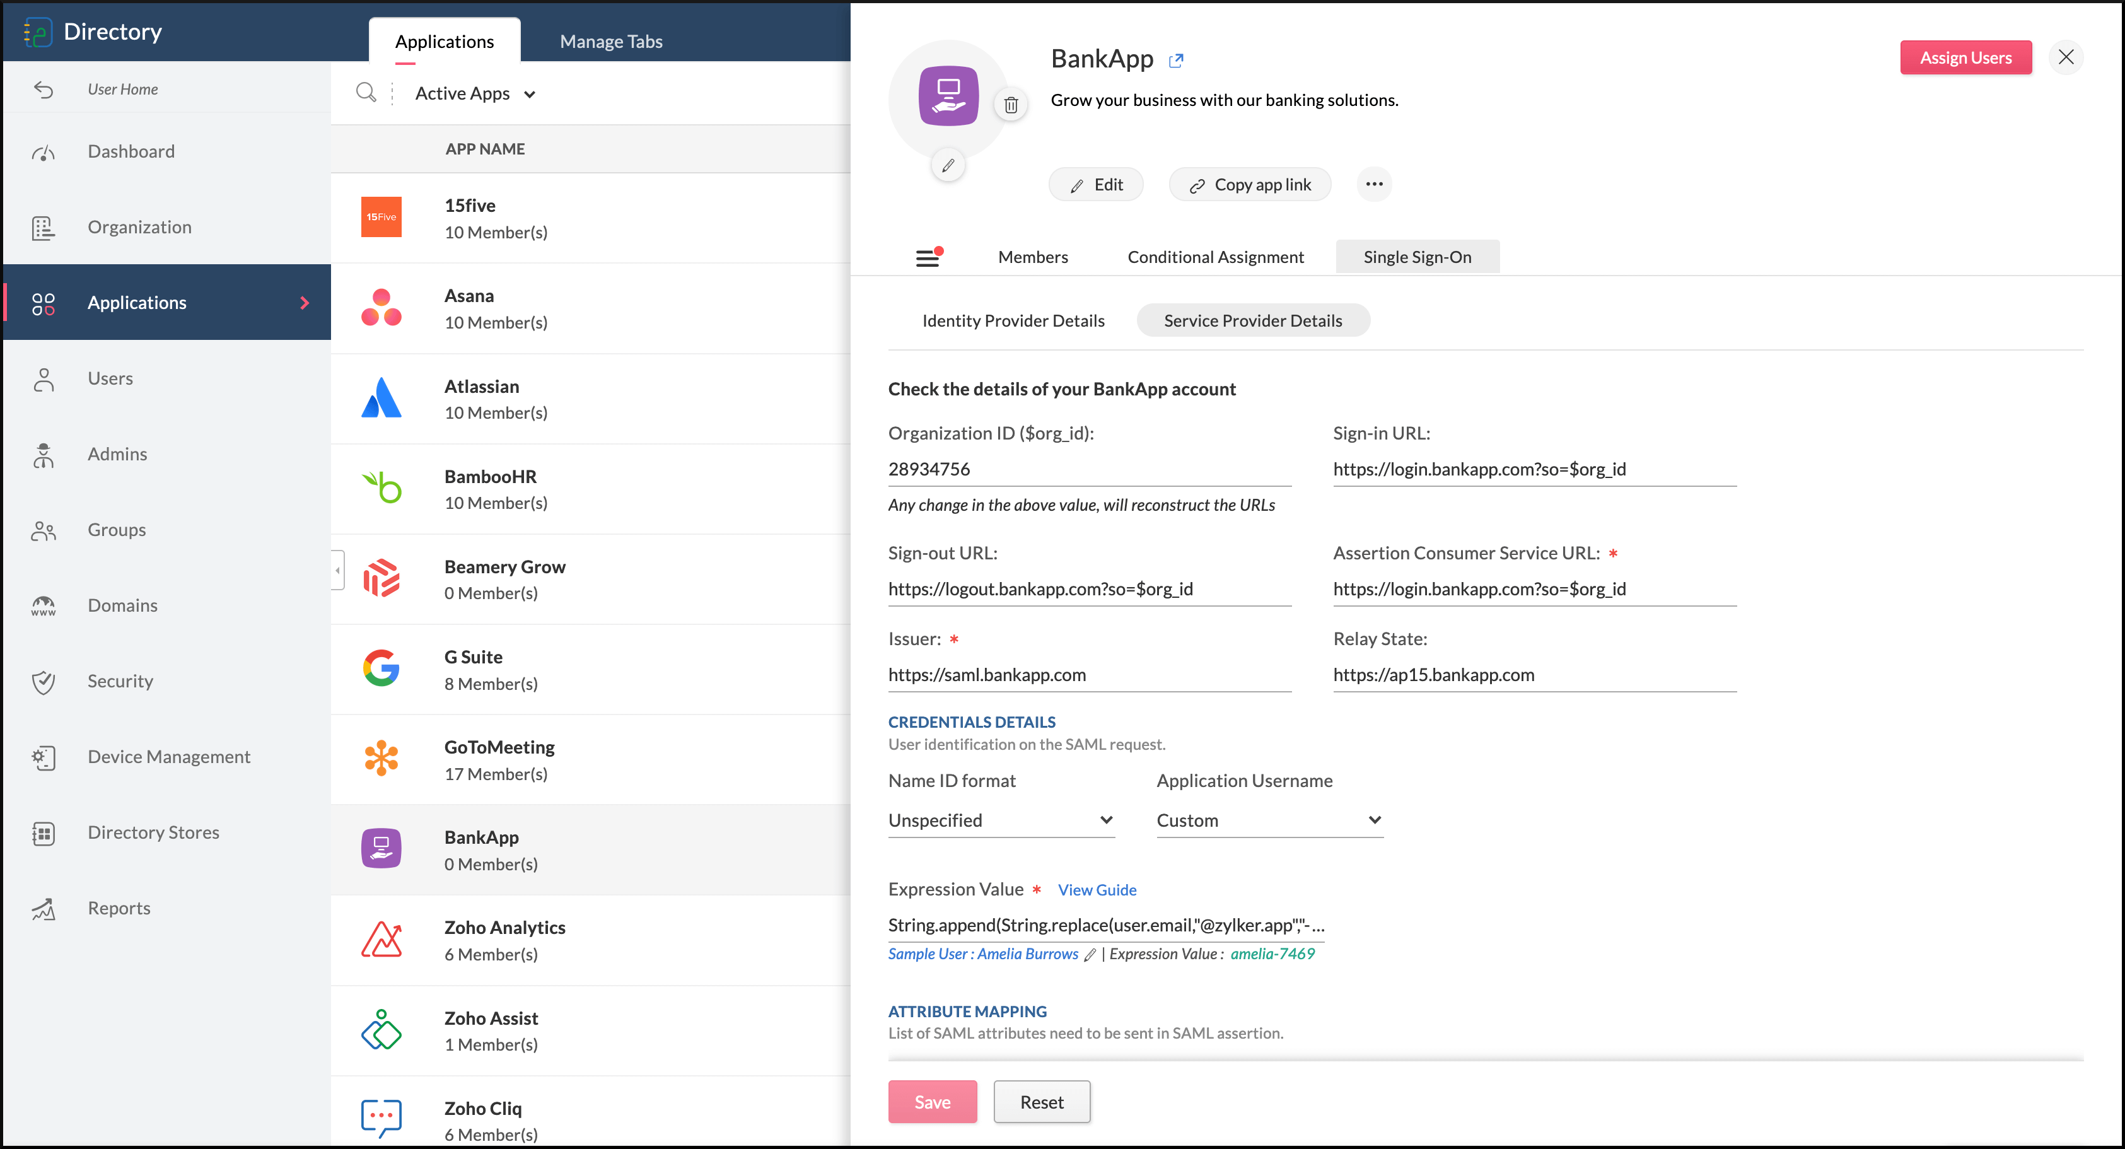Expand the Active Apps filter dropdown
Screen dimensions: 2125x1149
tap(476, 94)
